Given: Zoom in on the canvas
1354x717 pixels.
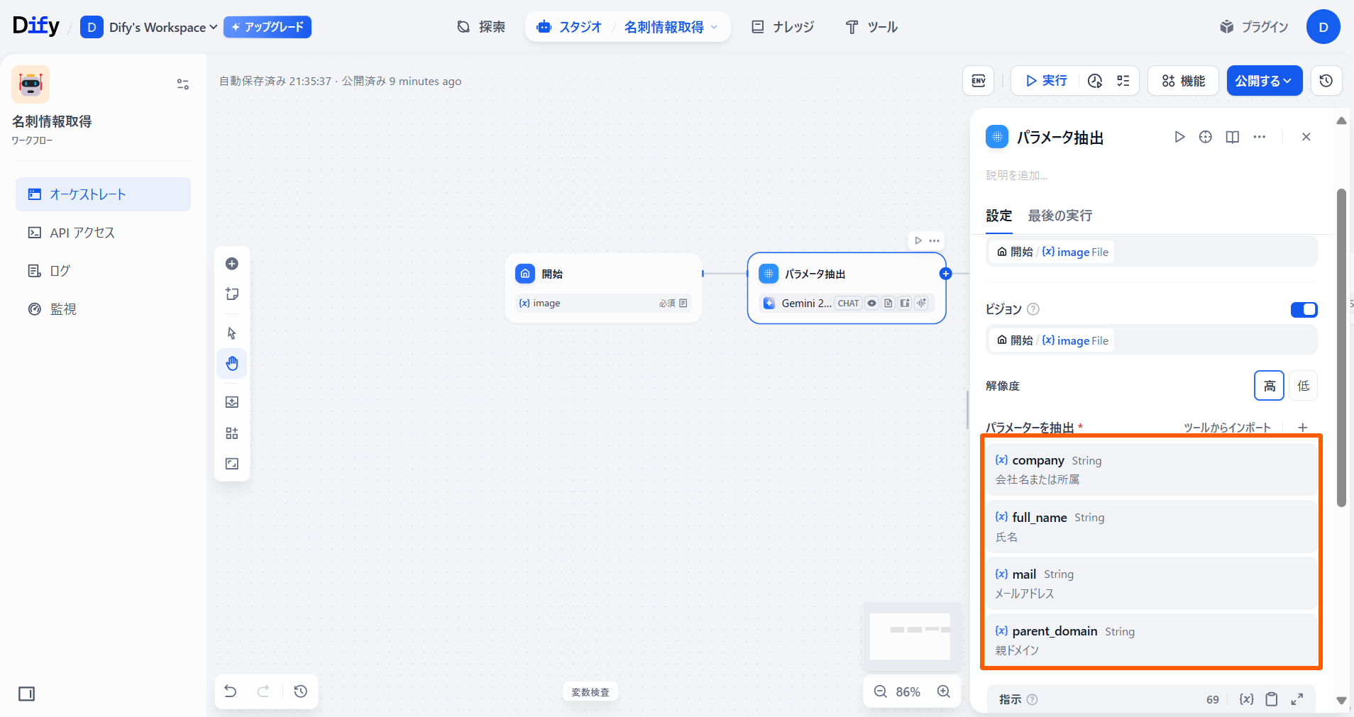Looking at the screenshot, I should pyautogui.click(x=944, y=691).
